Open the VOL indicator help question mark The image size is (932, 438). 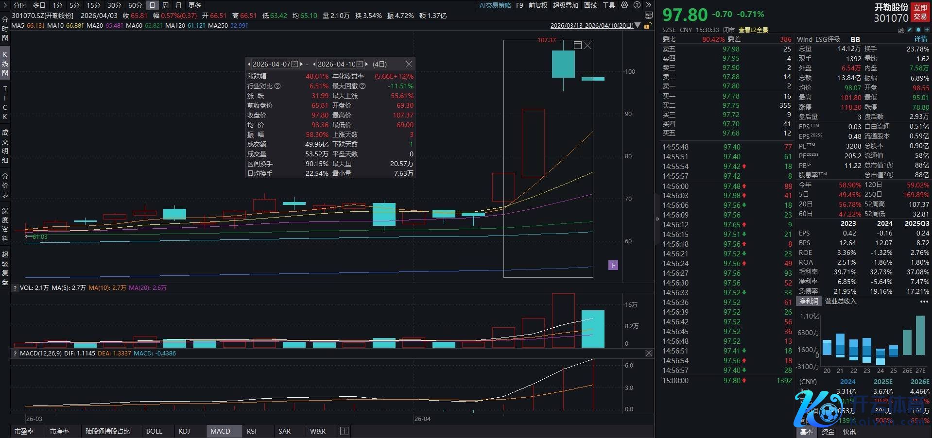15,288
